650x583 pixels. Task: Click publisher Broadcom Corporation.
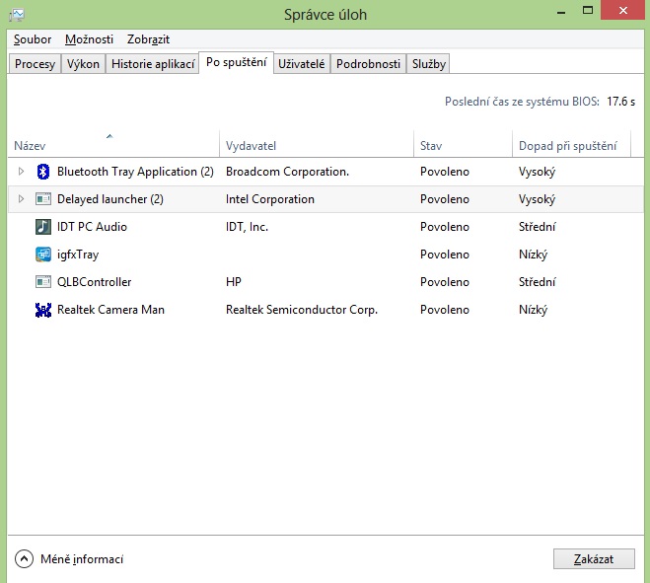(x=287, y=172)
